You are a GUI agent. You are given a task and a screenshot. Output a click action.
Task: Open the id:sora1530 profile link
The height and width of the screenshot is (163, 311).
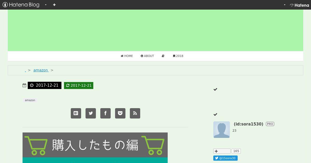[x=249, y=124]
